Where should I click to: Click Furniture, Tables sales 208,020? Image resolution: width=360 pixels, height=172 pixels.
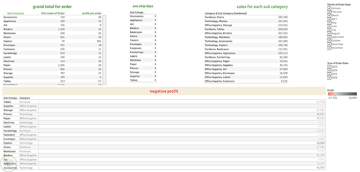coord(283,29)
